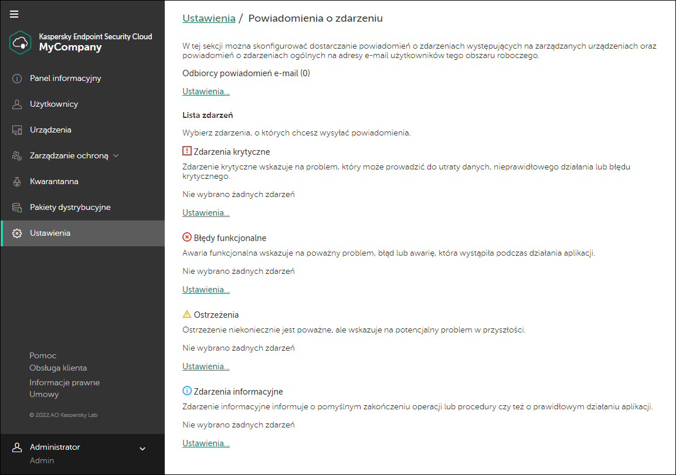Click the Ustawienia breadcrumb link

click(x=209, y=18)
